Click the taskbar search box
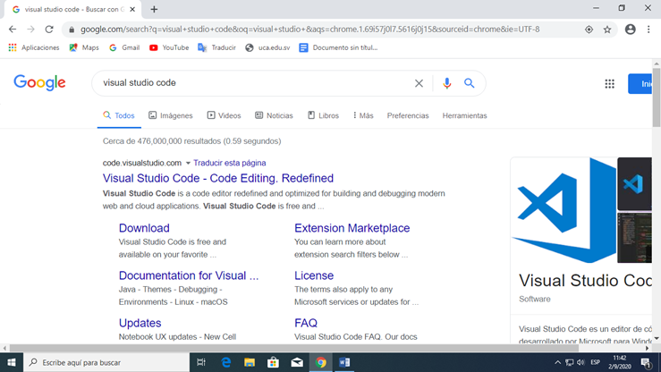 tap(106, 362)
